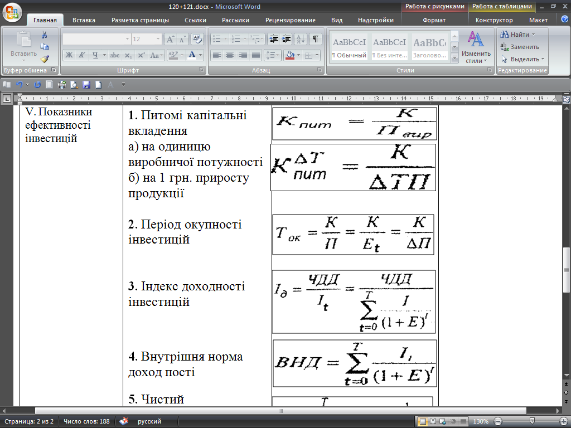Apply text highlight color
The image size is (571, 428).
coord(173,55)
